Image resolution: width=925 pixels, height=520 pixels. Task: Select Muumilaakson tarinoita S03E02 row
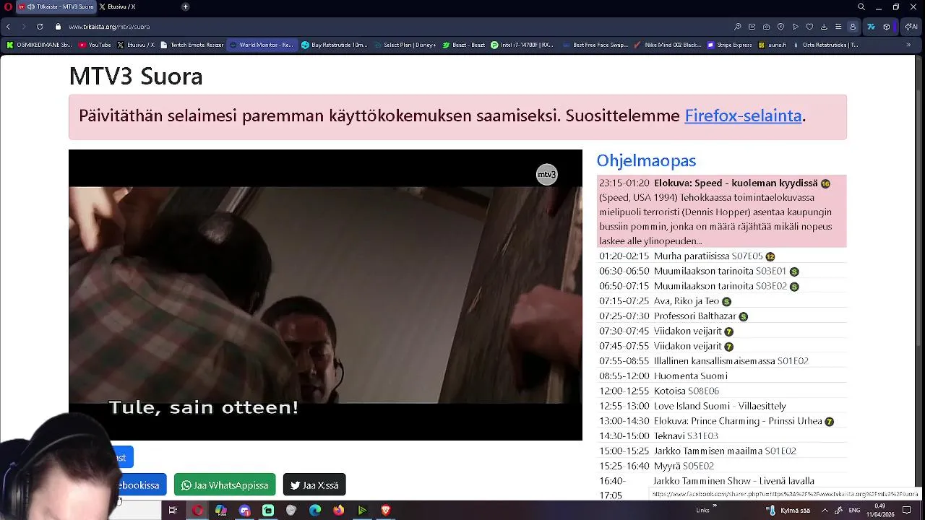pos(721,286)
